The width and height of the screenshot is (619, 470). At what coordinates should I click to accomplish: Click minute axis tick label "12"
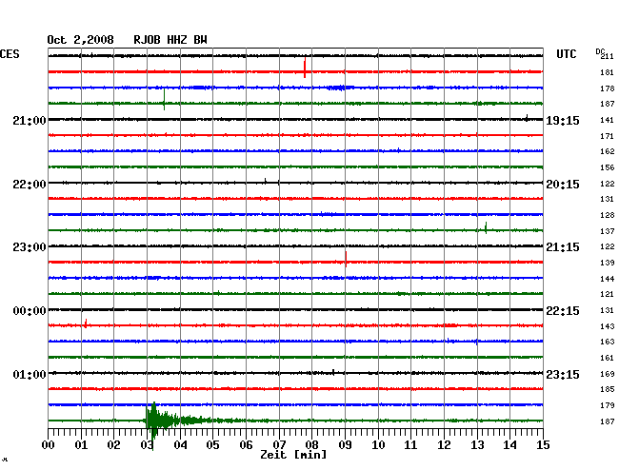point(444,445)
